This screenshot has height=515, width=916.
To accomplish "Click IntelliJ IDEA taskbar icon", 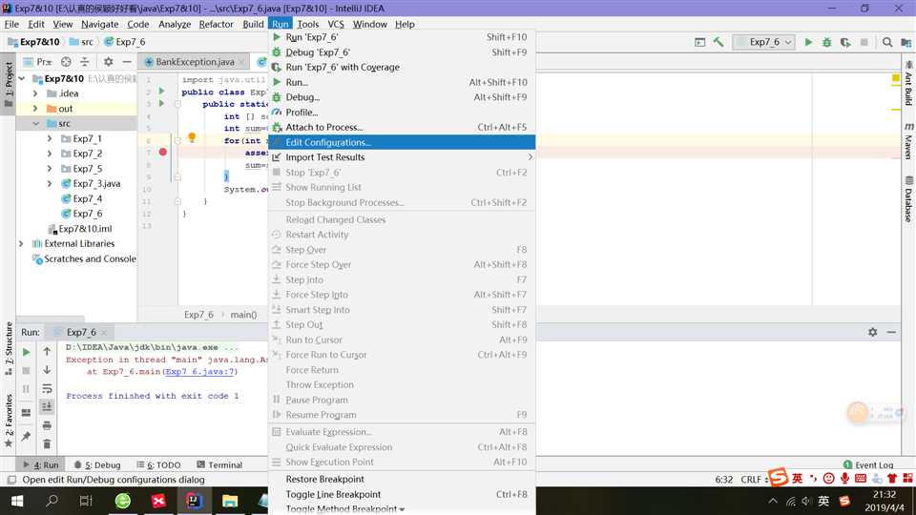I will point(194,501).
